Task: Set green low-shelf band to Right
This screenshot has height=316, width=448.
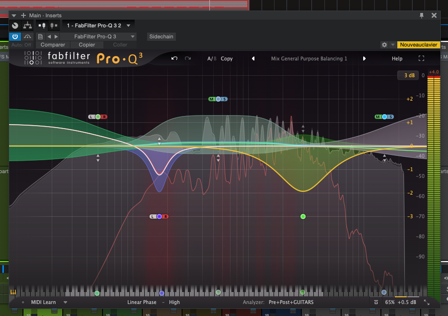Action: [x=104, y=117]
